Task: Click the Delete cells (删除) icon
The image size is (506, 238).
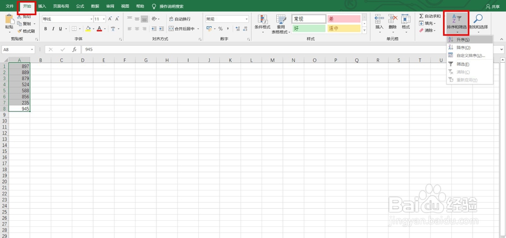Action: (x=393, y=19)
